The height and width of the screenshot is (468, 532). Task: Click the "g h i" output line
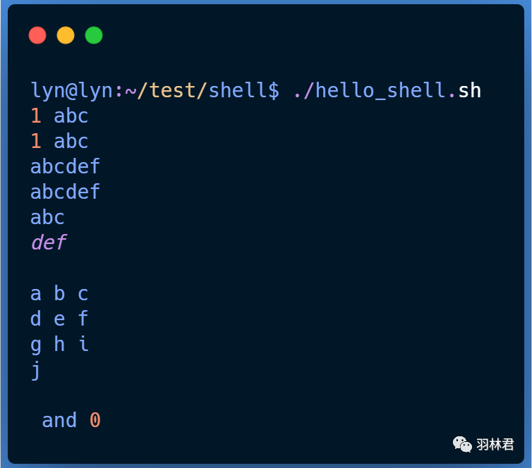coord(59,345)
